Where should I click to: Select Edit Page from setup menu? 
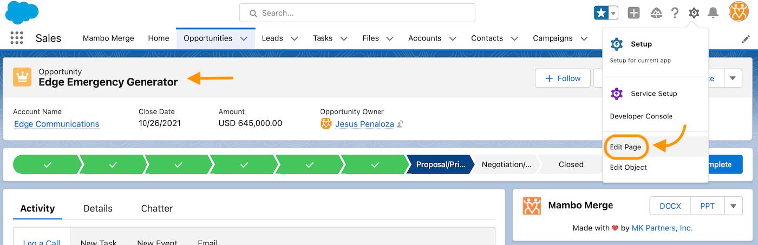click(625, 147)
